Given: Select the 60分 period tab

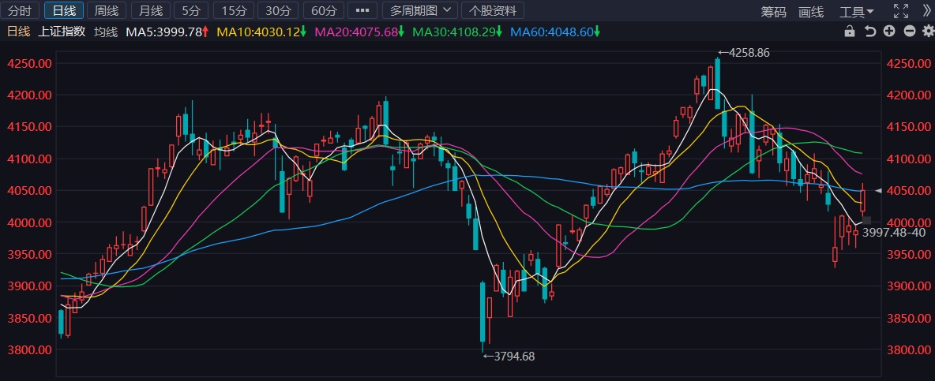Looking at the screenshot, I should point(323,11).
